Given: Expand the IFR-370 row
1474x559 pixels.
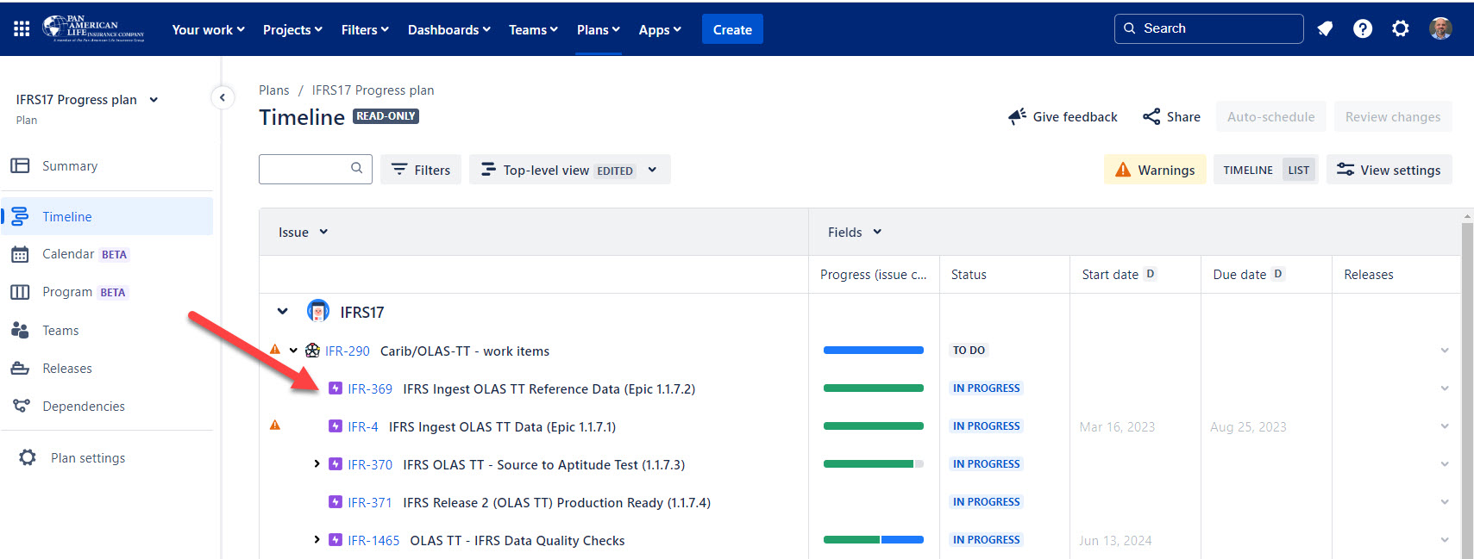Looking at the screenshot, I should tap(317, 464).
